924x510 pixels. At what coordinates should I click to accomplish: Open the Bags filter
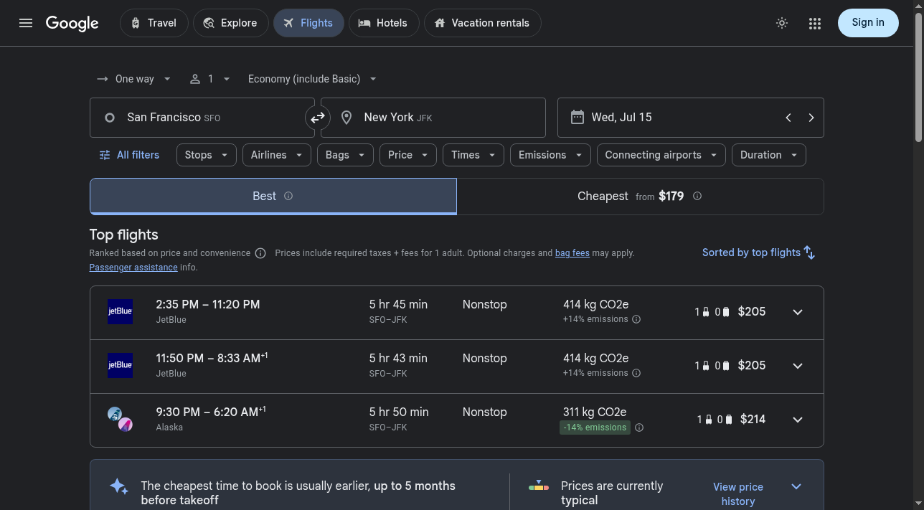coord(345,155)
